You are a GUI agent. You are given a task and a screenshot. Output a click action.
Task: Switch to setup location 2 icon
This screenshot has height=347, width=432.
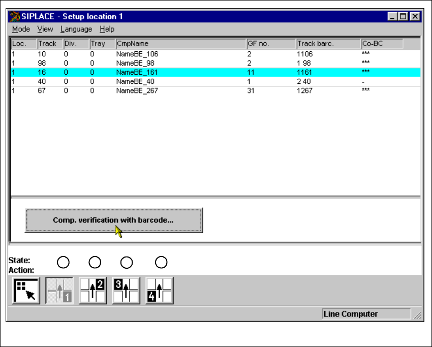pos(92,291)
